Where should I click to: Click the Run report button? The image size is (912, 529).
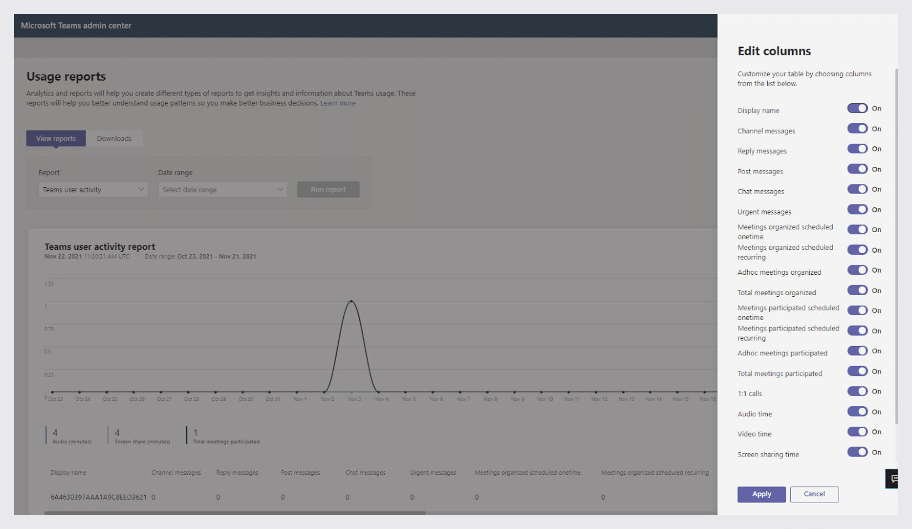pyautogui.click(x=328, y=190)
